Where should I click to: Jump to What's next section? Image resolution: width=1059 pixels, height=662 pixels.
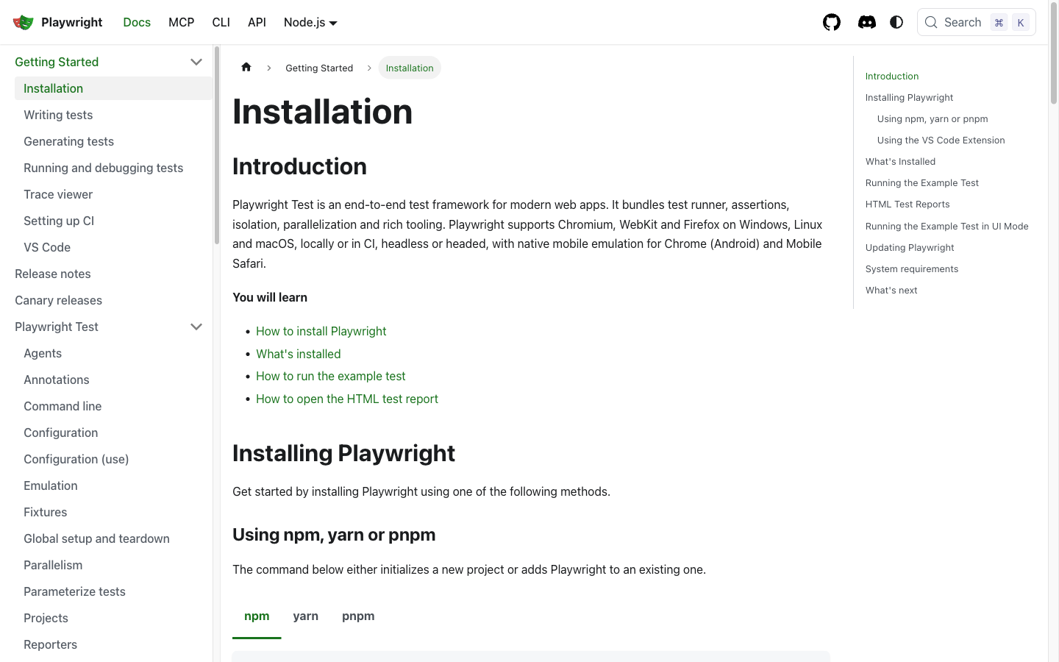tap(891, 290)
